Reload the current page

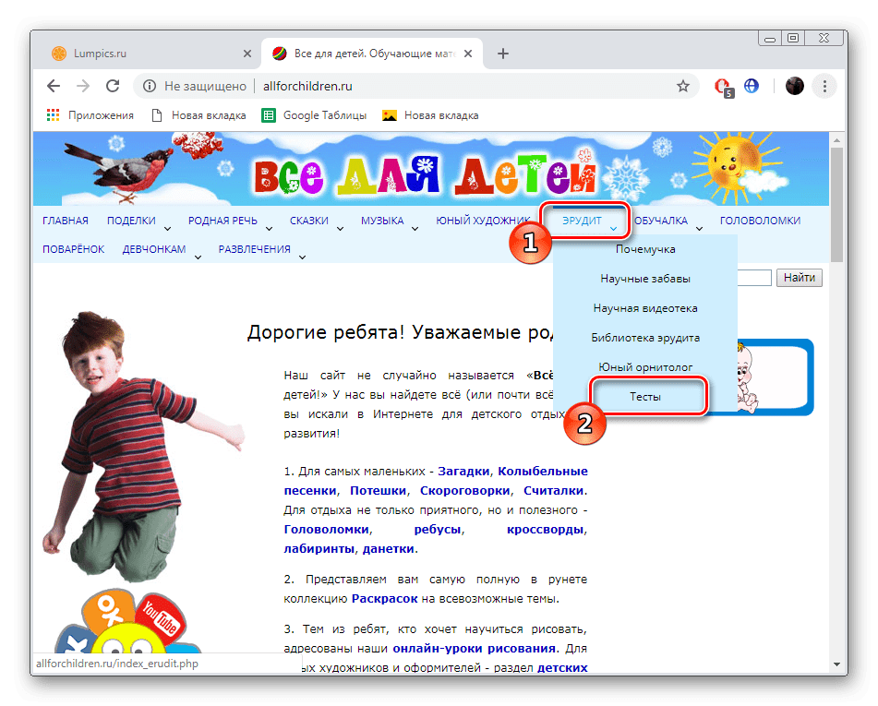click(x=113, y=85)
